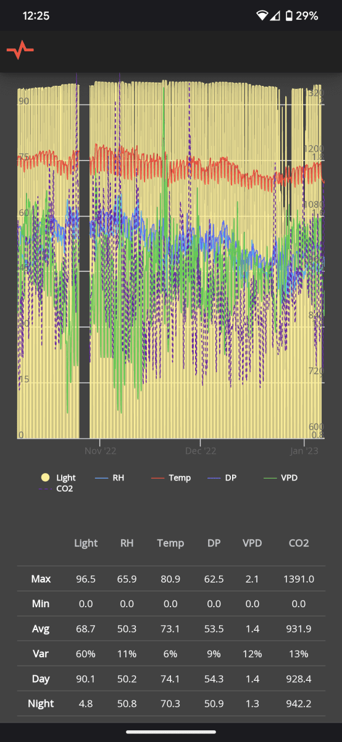Select max Temp value 80.9

[170, 579]
